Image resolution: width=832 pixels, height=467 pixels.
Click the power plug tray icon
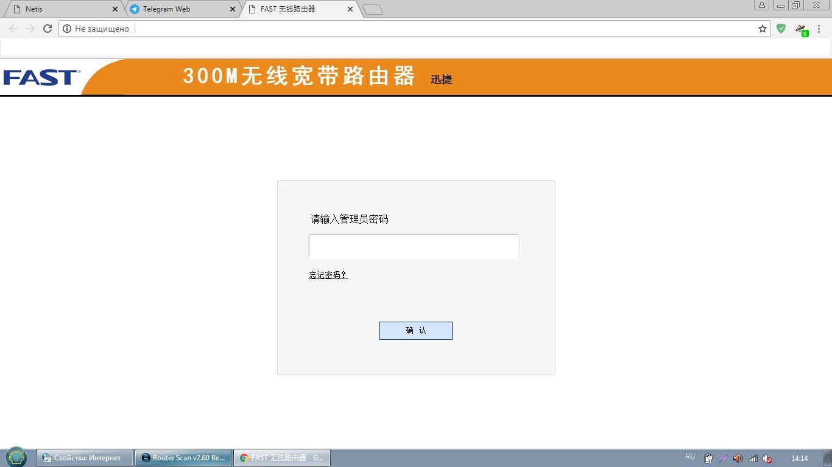point(709,458)
